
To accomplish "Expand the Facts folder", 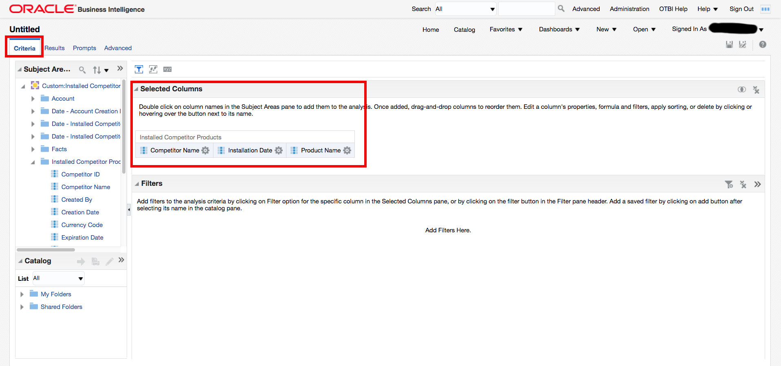I will (x=33, y=150).
